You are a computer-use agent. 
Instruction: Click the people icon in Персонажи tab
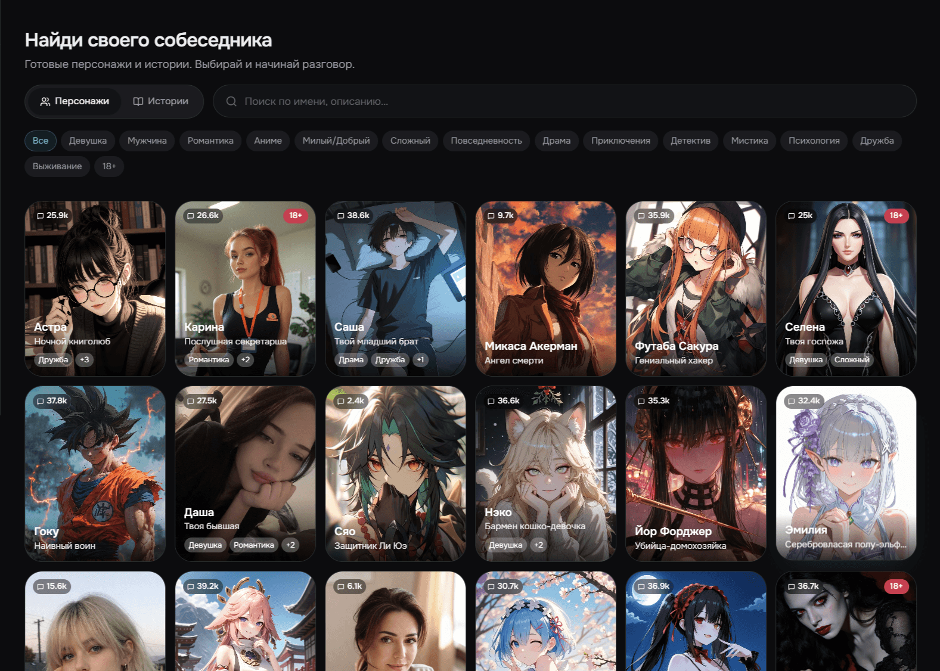45,101
